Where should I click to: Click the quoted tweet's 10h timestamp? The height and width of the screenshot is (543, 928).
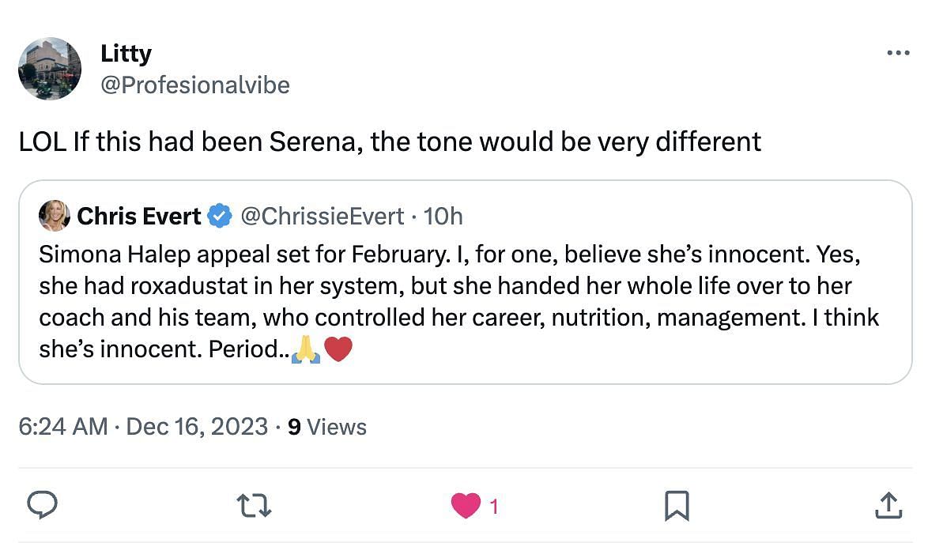[x=443, y=216]
